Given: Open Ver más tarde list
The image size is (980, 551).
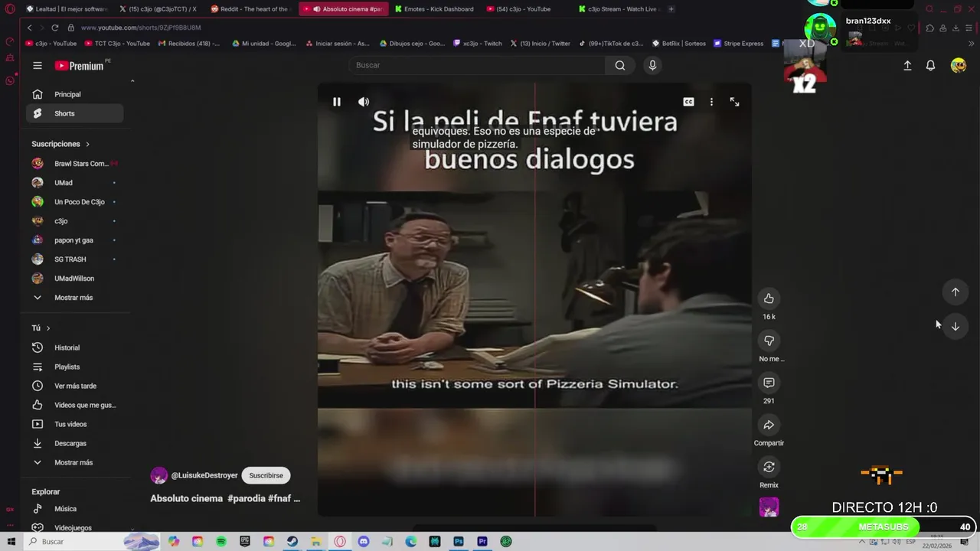Looking at the screenshot, I should click(74, 386).
